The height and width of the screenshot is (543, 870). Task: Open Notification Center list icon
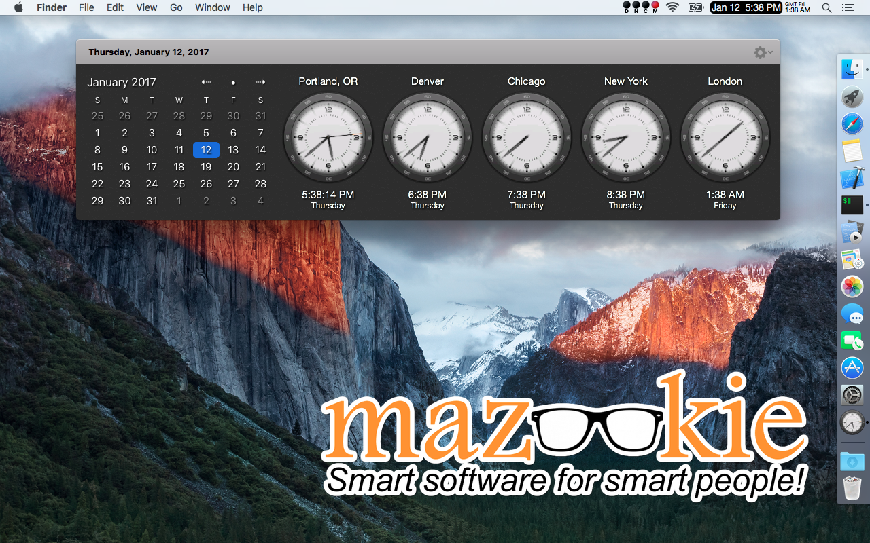click(x=848, y=7)
